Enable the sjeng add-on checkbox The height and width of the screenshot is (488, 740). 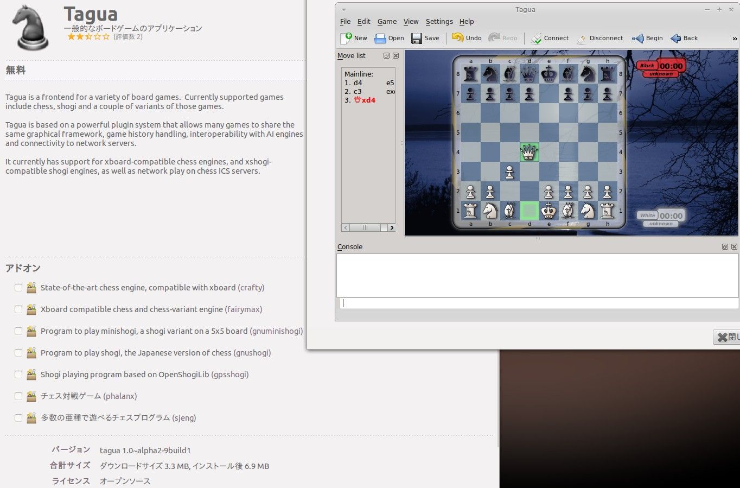[x=18, y=418]
